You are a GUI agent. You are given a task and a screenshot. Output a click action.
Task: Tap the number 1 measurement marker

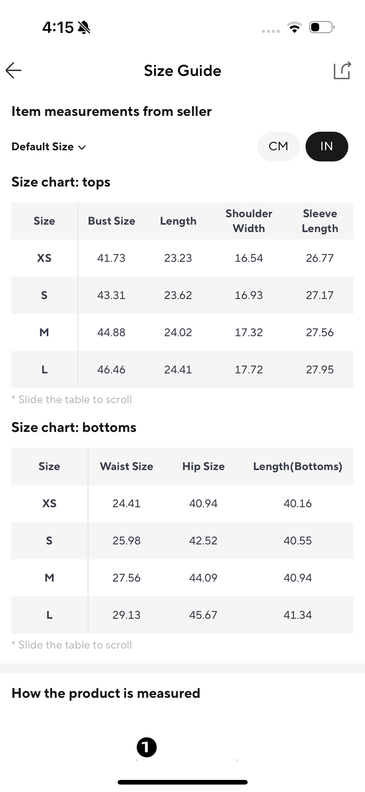point(146,747)
